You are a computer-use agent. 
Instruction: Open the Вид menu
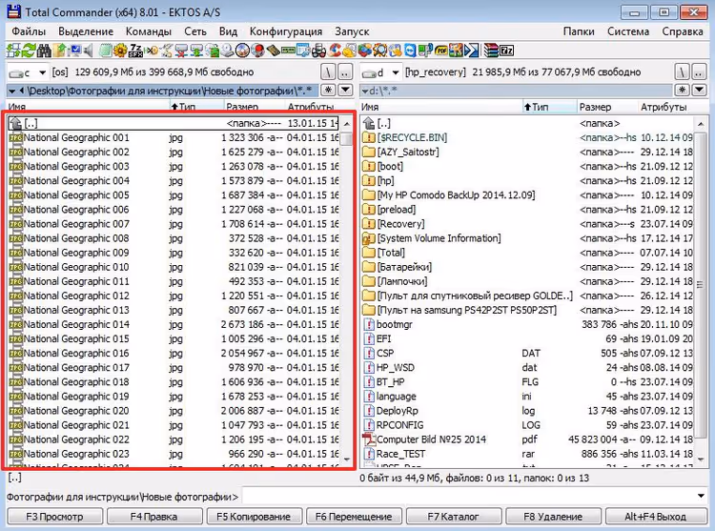tap(228, 31)
